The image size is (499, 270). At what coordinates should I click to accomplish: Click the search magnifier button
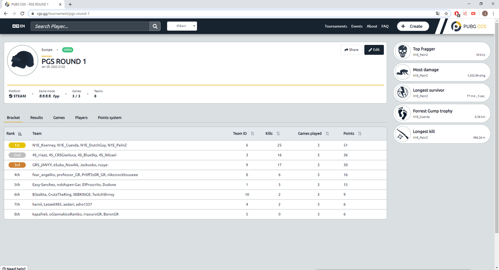coord(155,26)
